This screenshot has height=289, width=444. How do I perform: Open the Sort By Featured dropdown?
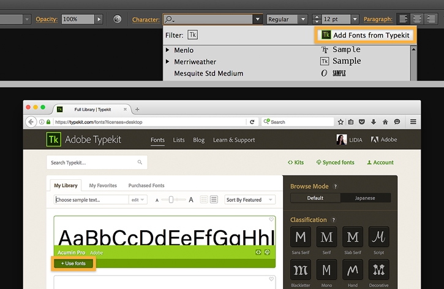pos(250,199)
